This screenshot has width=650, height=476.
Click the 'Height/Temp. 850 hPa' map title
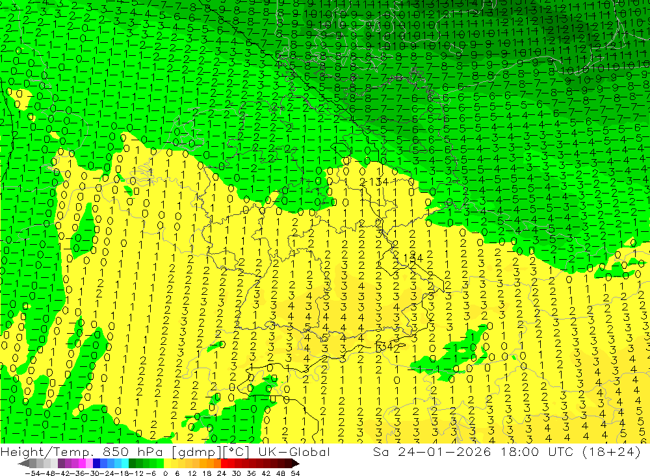pos(83,451)
